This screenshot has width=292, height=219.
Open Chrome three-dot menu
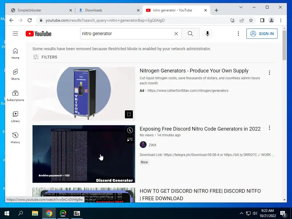click(281, 20)
